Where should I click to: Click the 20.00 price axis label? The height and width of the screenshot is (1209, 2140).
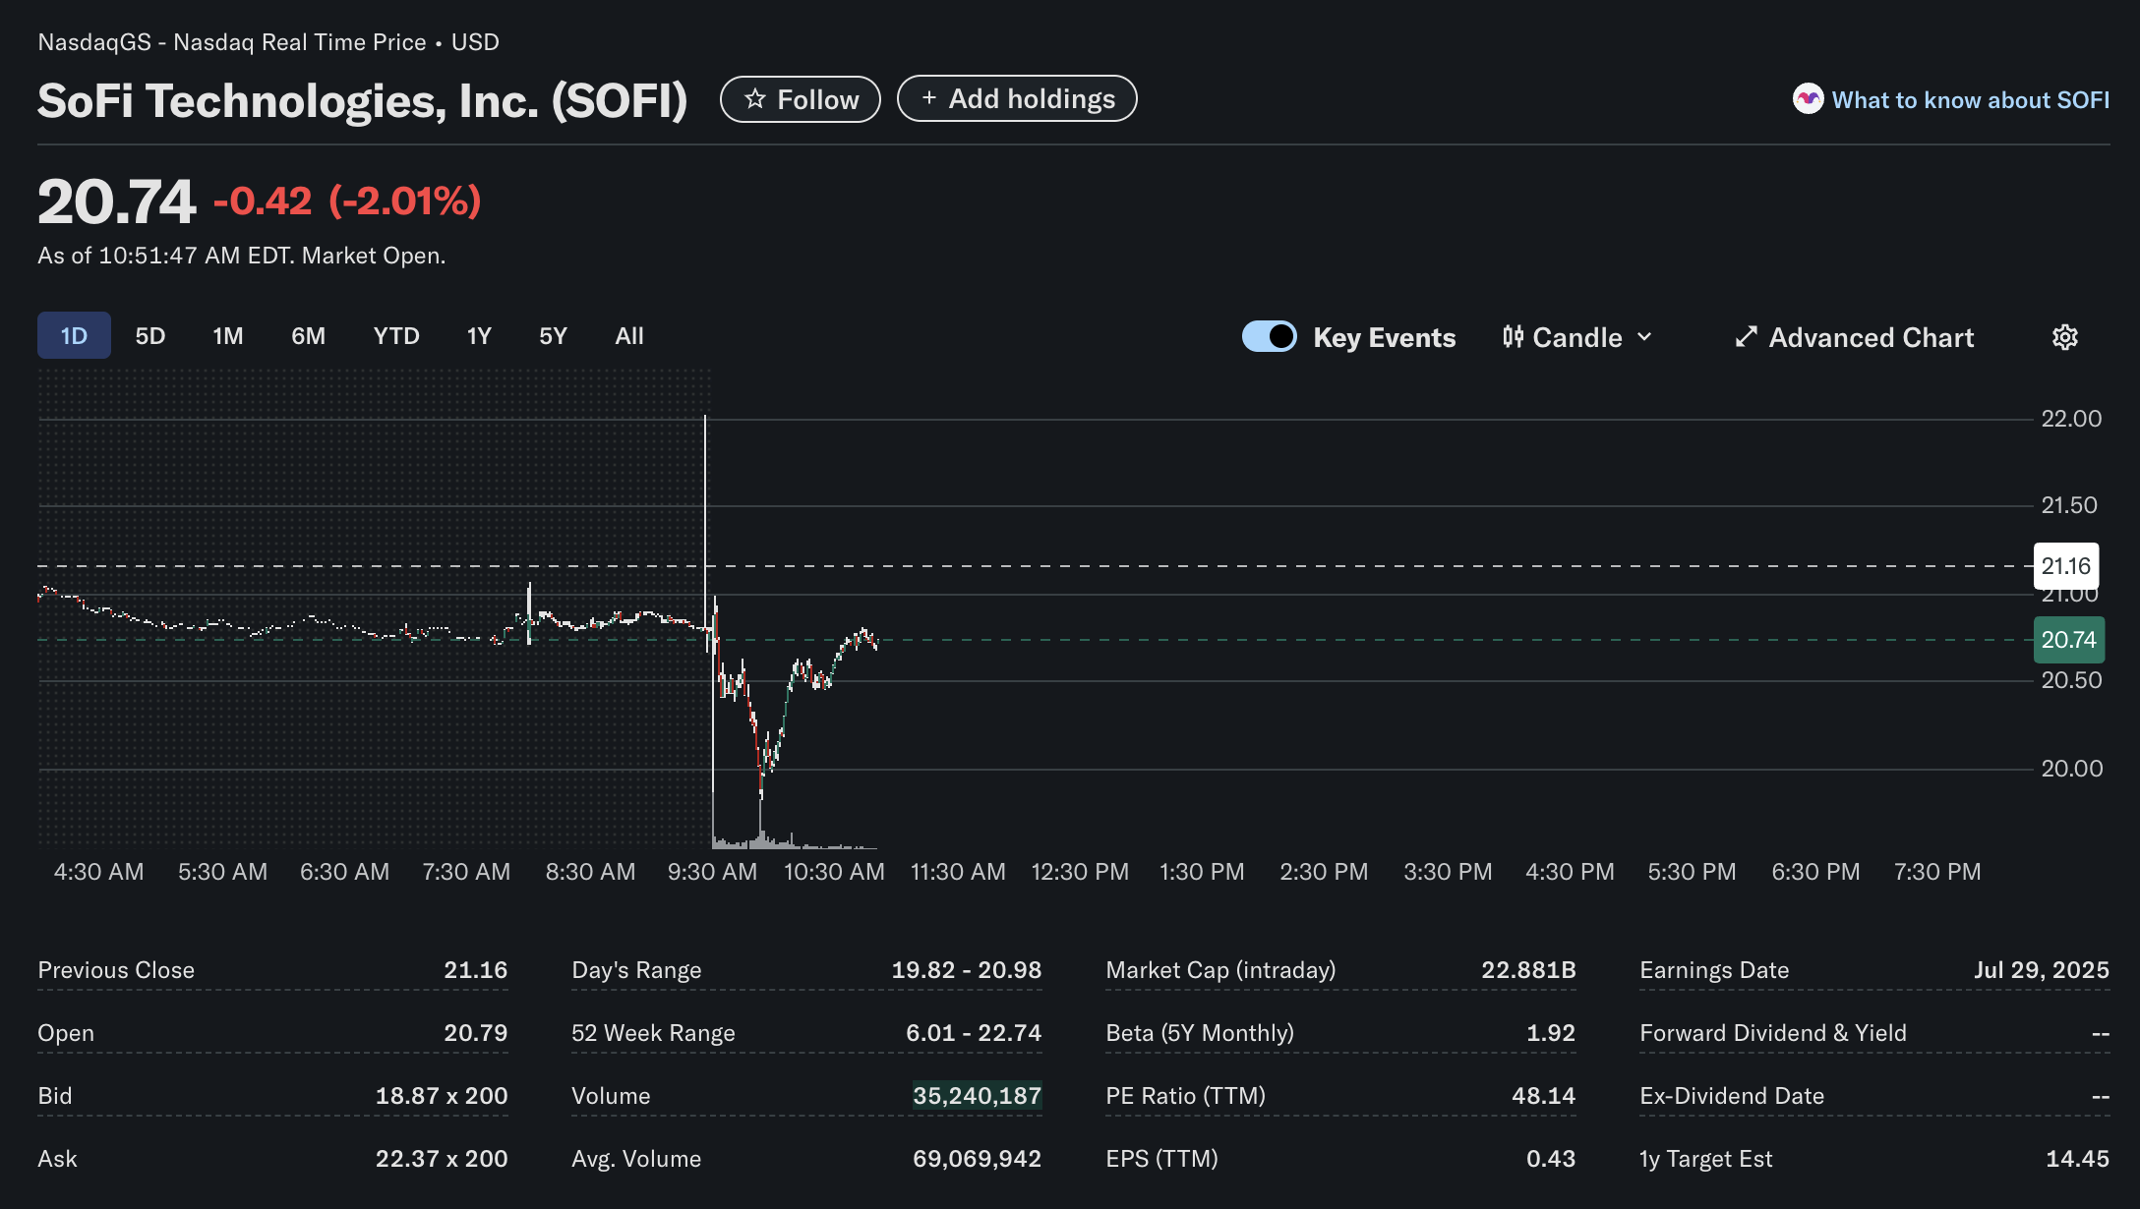(x=2071, y=769)
